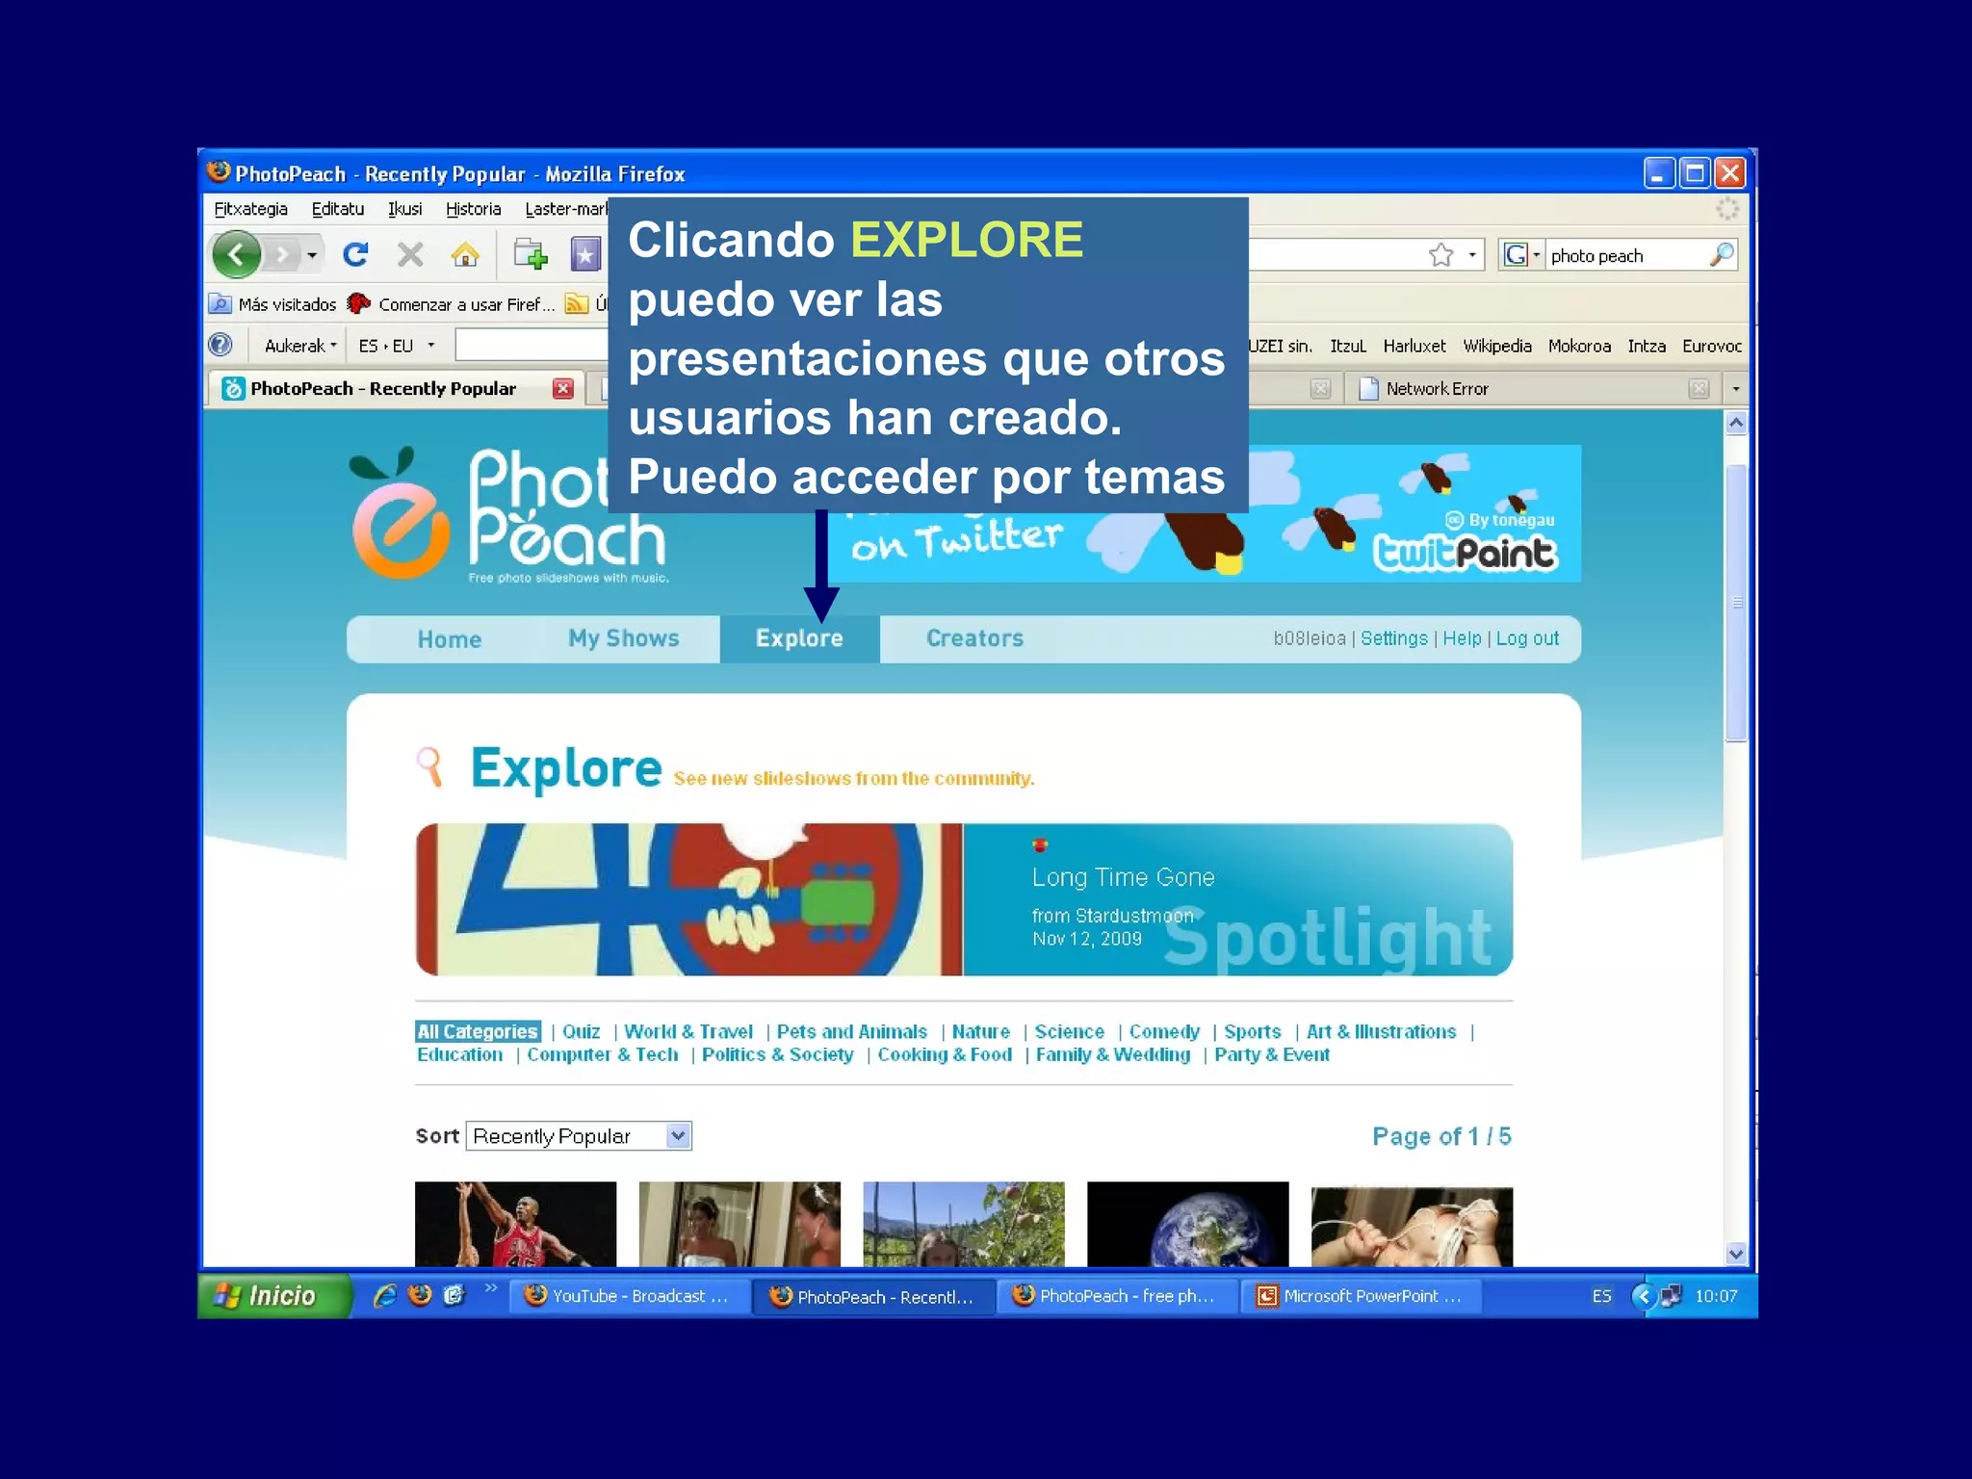Open the Editatu menu
The height and width of the screenshot is (1479, 1972).
(338, 209)
